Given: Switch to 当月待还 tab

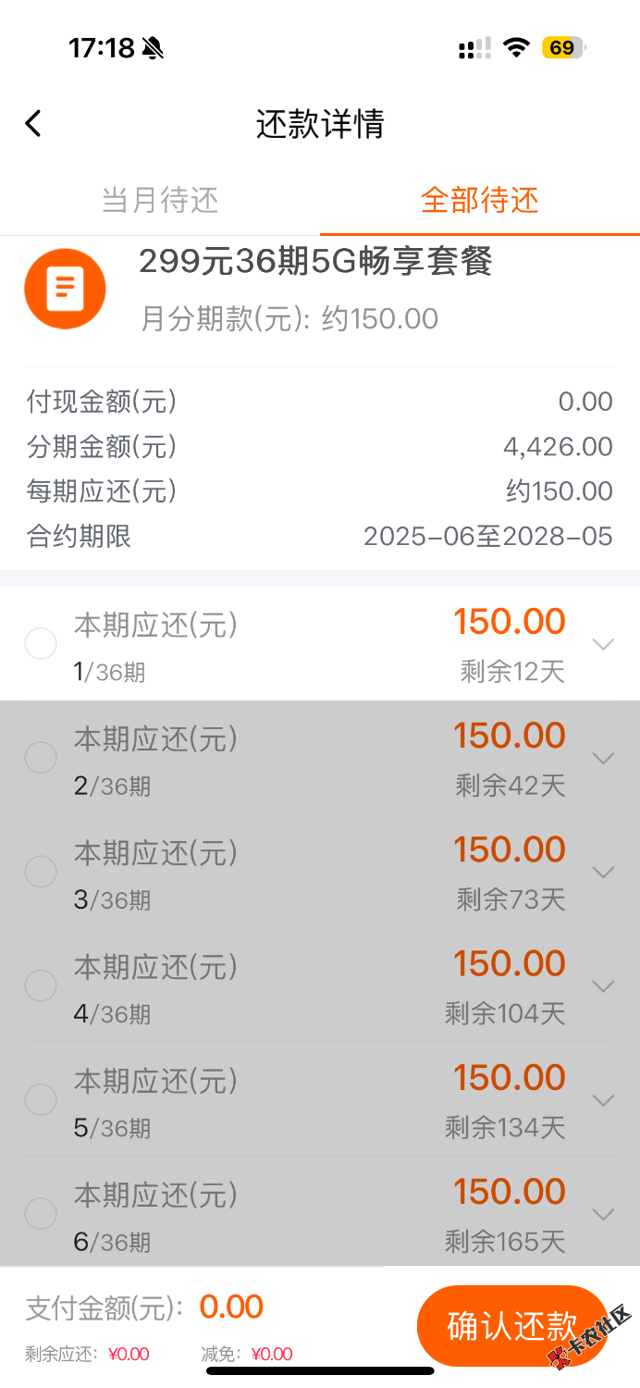Looking at the screenshot, I should point(160,200).
